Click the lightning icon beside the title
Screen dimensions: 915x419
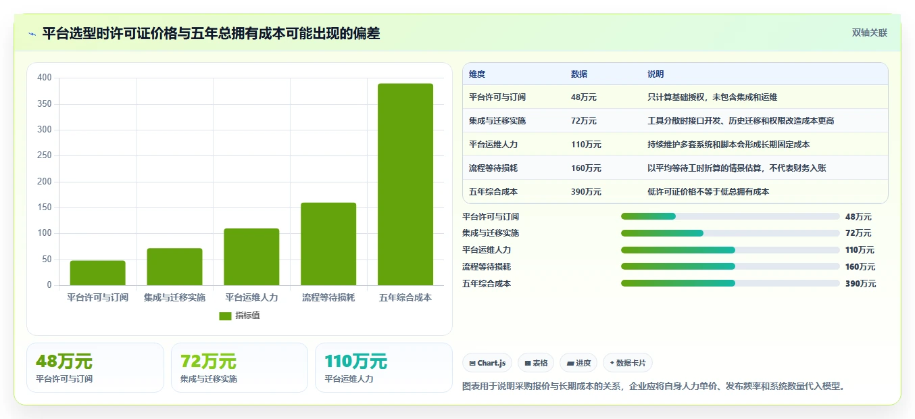click(32, 34)
